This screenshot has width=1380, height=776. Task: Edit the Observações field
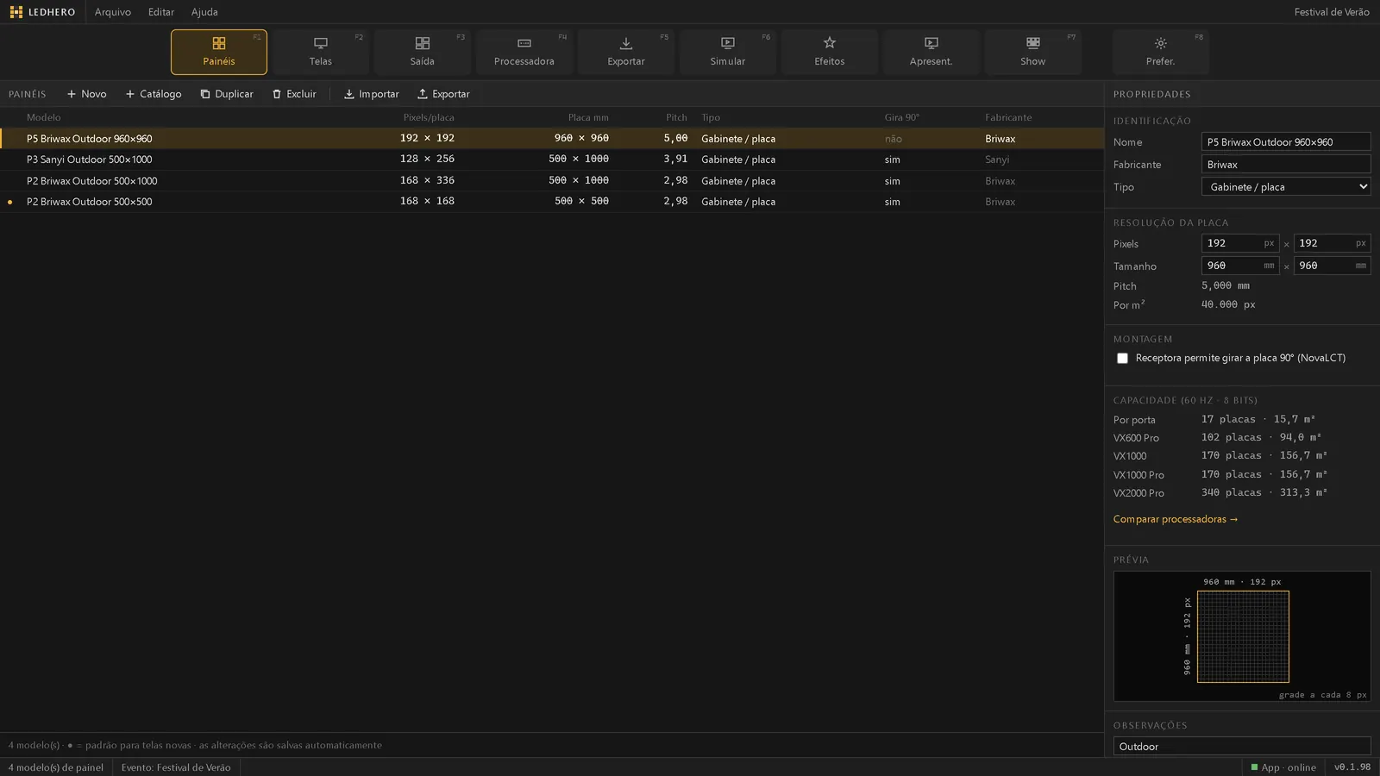point(1242,747)
